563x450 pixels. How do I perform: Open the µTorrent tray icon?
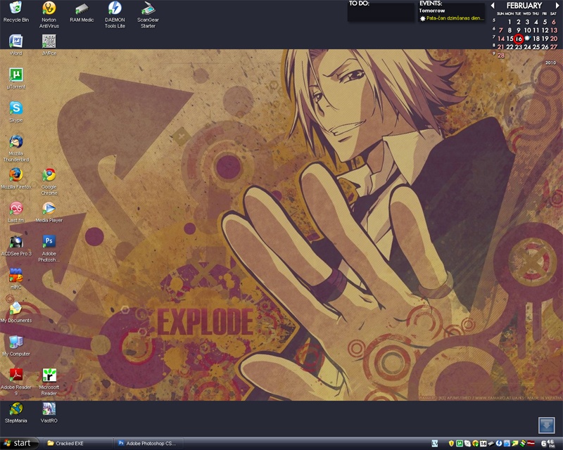tap(460, 444)
